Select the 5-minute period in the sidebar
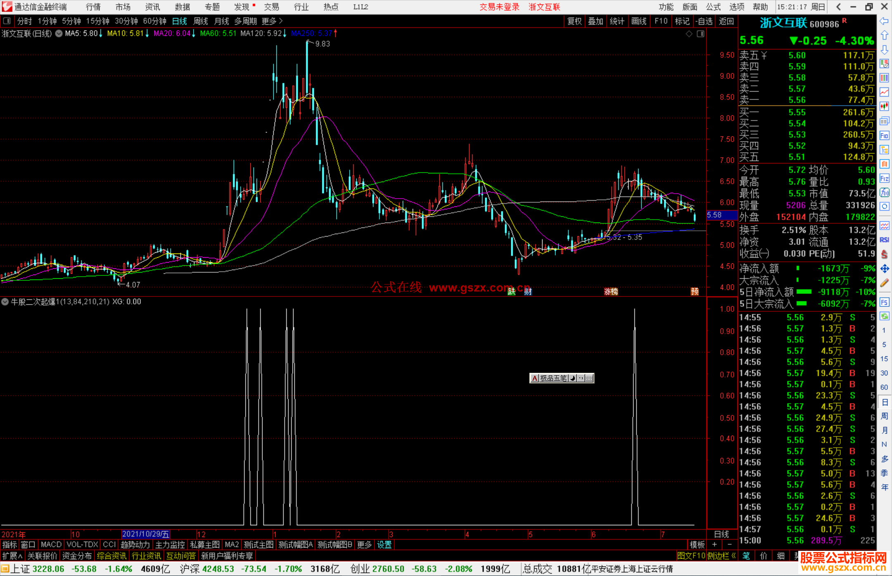This screenshot has width=892, height=576. click(x=884, y=344)
